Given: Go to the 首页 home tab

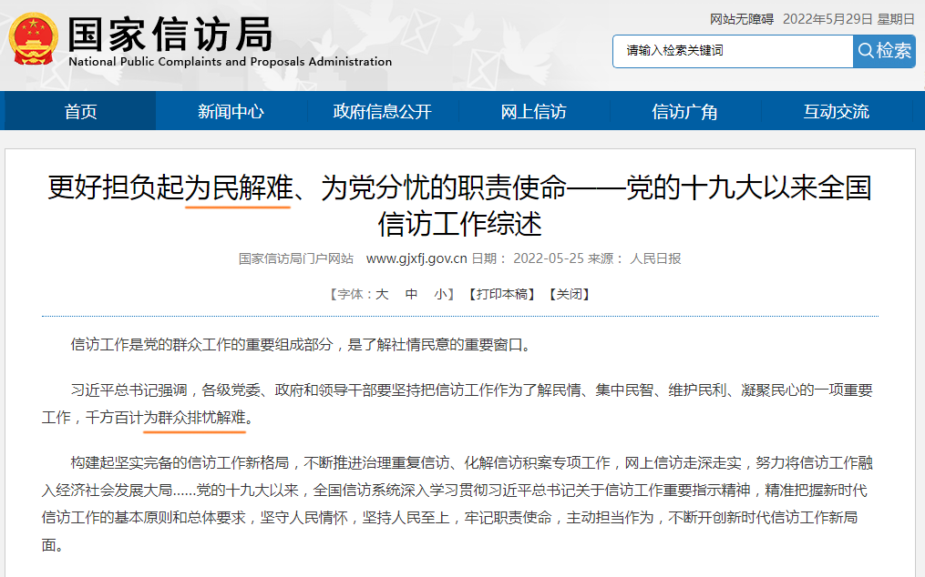Looking at the screenshot, I should click(x=80, y=112).
